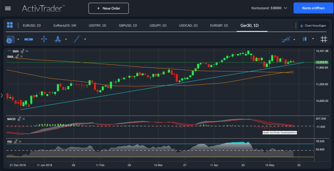Click the Chart hinzufügen label
The image size is (334, 171).
coord(315,26)
